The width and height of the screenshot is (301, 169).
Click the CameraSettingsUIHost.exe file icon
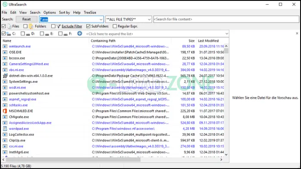tap(5, 64)
